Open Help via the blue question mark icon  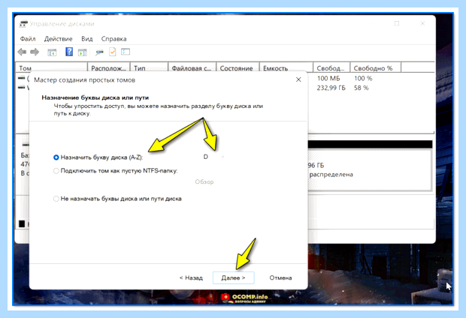[69, 52]
